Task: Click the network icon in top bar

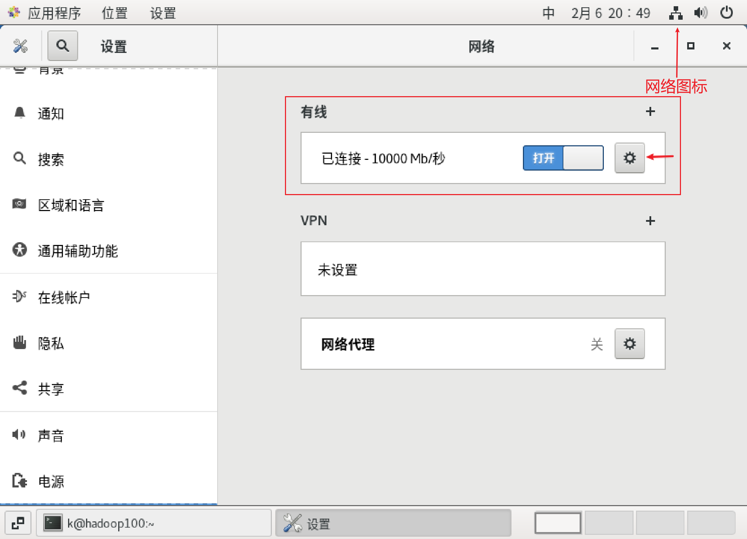Action: pos(675,13)
